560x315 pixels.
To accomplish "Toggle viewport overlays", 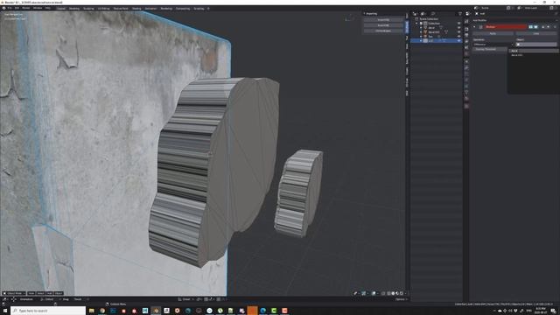I will tap(374, 293).
